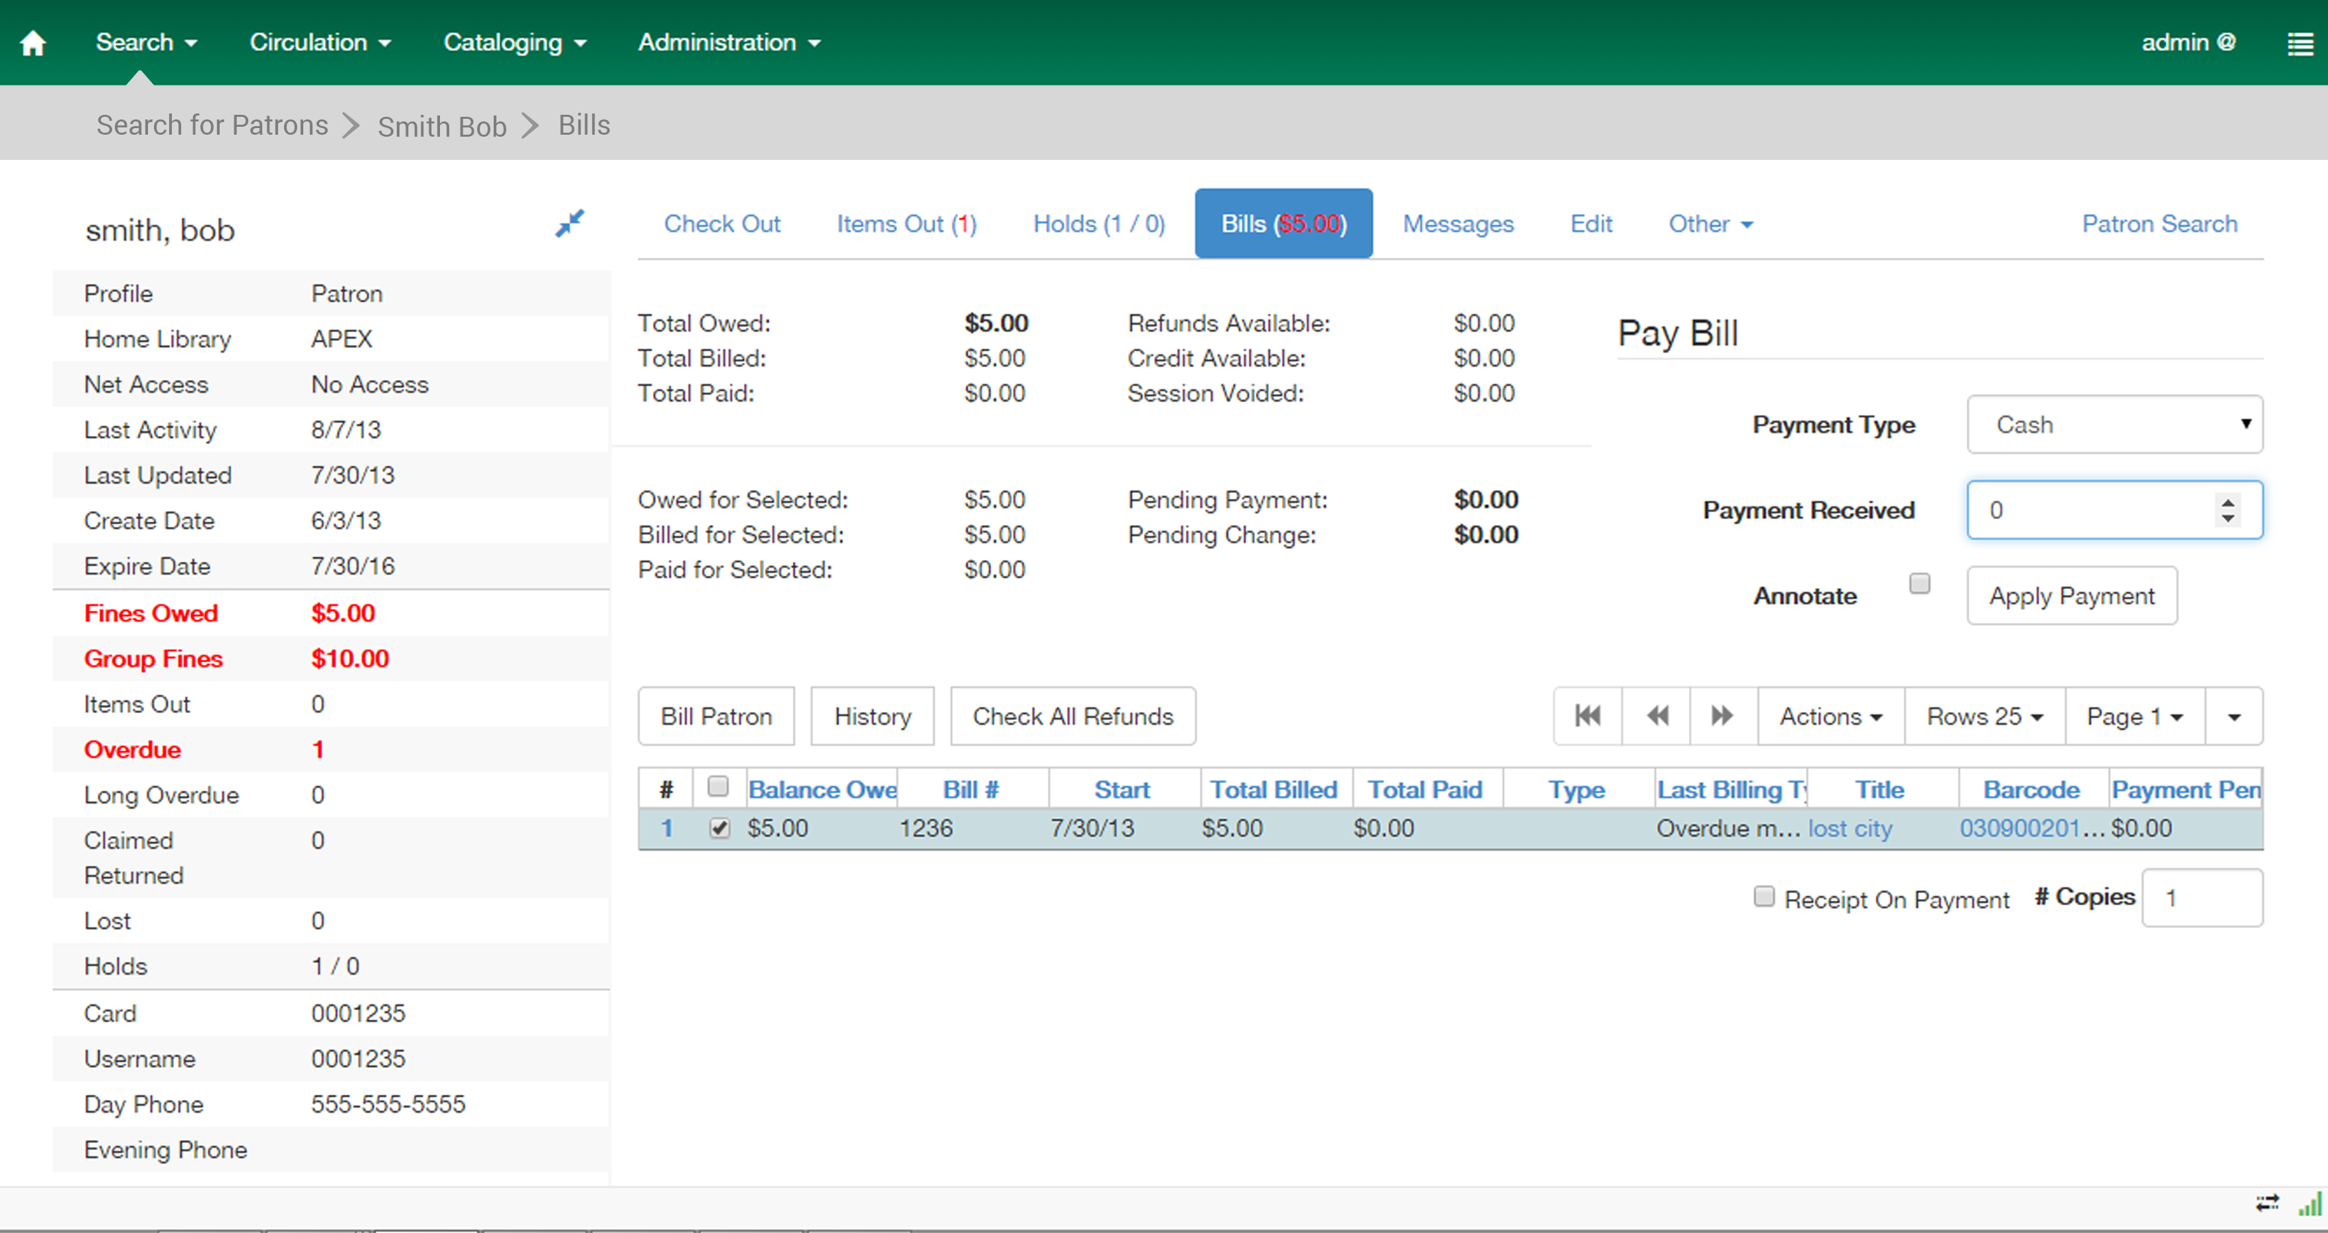Click the Patron Search link
The height and width of the screenshot is (1233, 2328).
pyautogui.click(x=2159, y=224)
